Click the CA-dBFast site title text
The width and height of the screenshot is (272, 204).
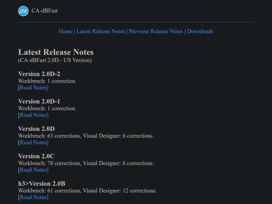(45, 11)
